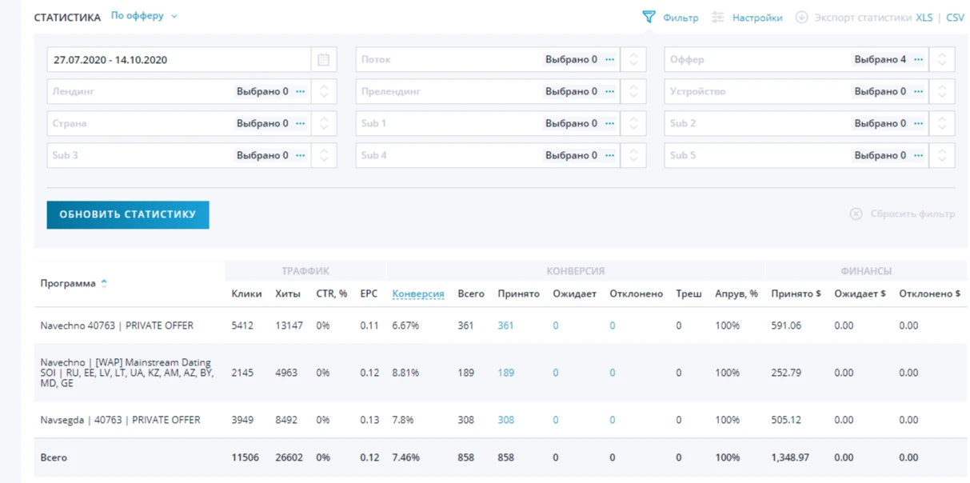Open the three-dots menu for Sub 4

pos(610,155)
